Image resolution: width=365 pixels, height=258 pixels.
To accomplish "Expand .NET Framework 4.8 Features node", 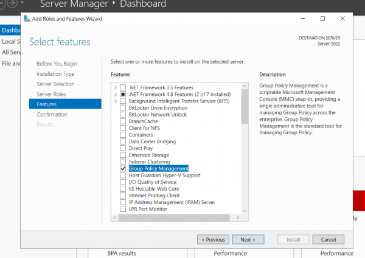I will click(116, 95).
